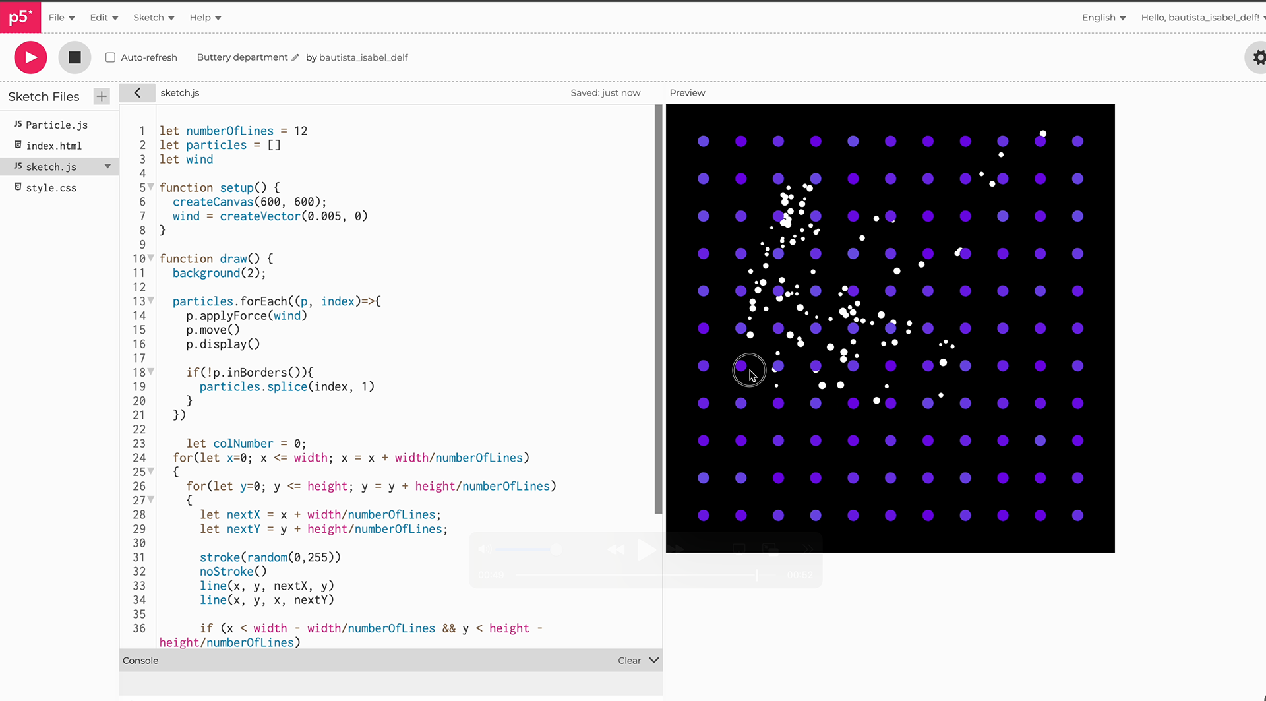Fold the if block at line 18
1266x701 pixels.
[151, 373]
